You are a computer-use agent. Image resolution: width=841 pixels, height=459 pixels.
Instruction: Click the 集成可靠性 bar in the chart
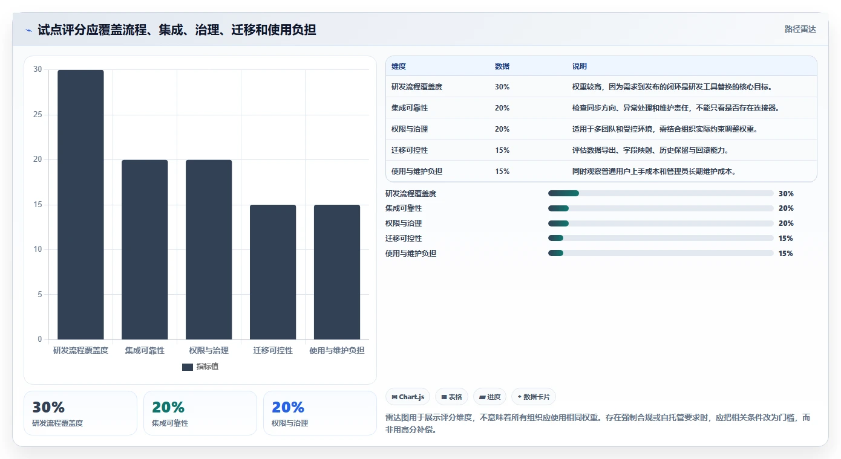point(145,249)
